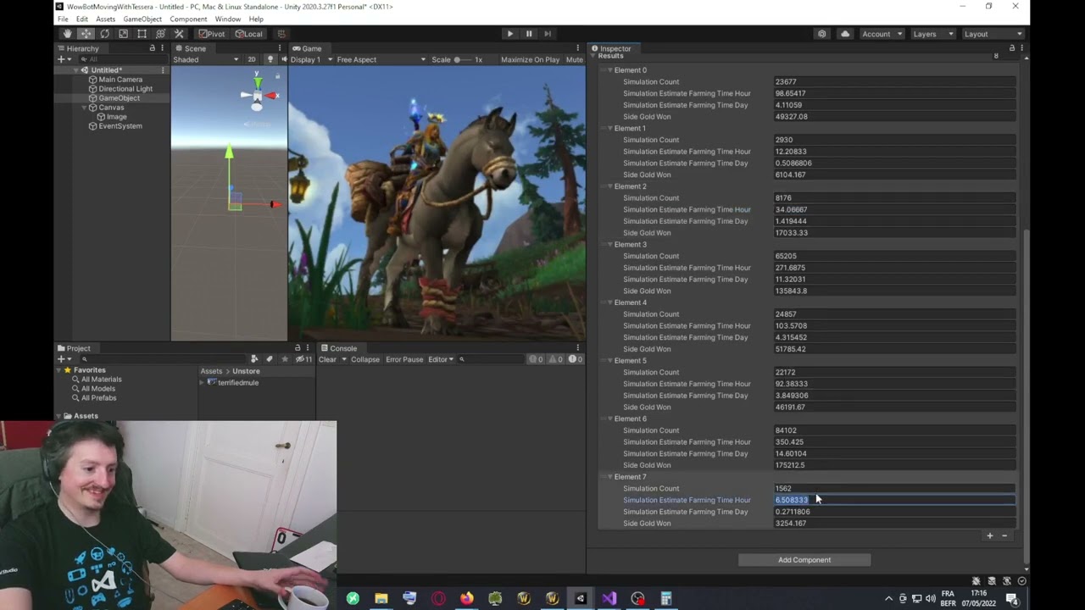
Task: Open Firefox from taskbar
Action: [x=467, y=599]
